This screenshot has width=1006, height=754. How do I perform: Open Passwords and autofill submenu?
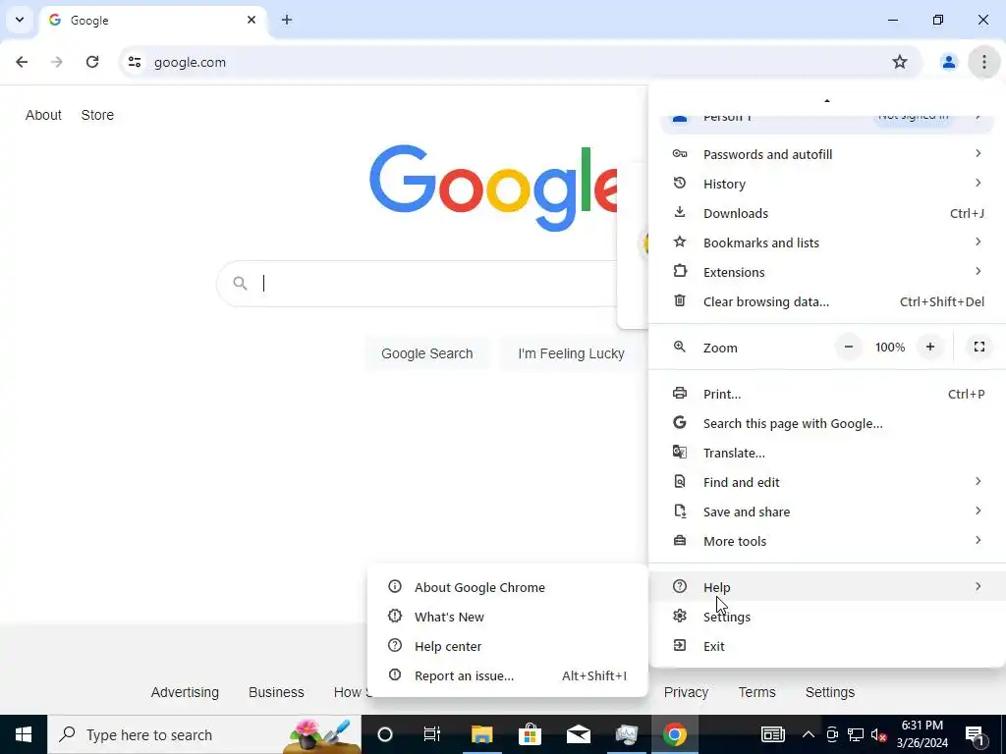[827, 154]
